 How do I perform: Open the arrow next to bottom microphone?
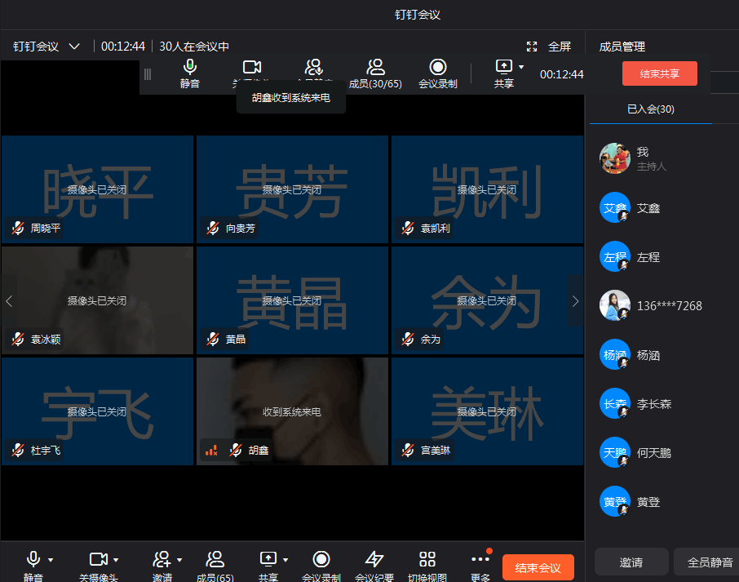tap(51, 560)
